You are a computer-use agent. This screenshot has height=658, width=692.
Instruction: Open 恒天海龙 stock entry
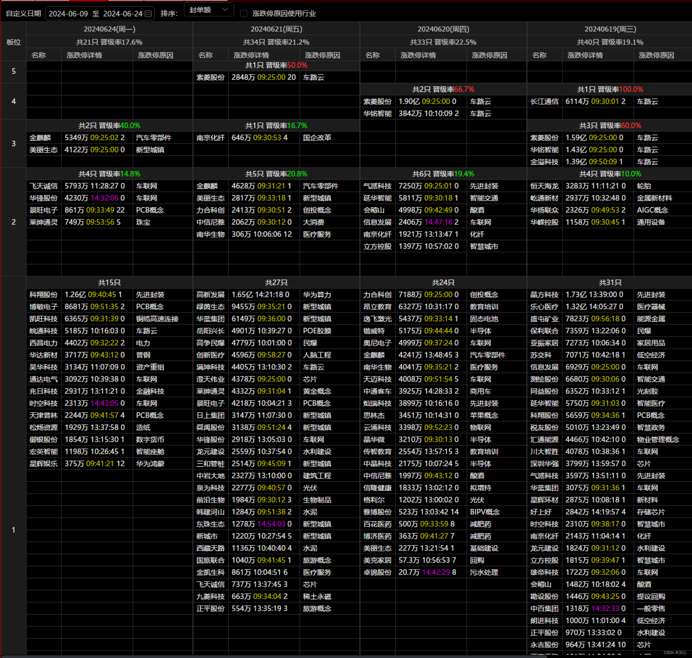click(x=544, y=186)
